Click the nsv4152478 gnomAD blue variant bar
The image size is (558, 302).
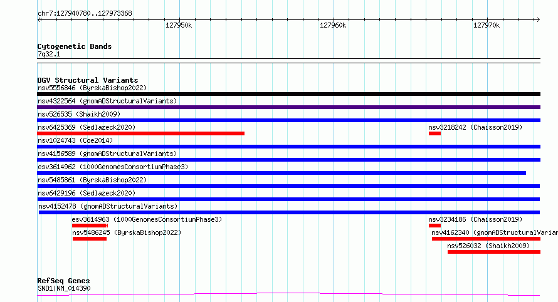tap(289, 212)
